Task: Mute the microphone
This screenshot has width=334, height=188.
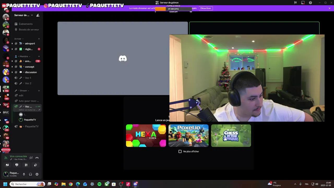Action: point(24,174)
